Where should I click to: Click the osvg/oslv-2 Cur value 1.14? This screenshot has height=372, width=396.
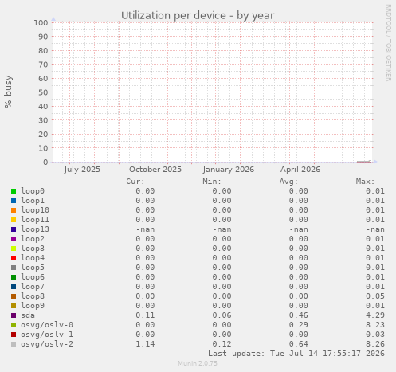[x=145, y=344]
